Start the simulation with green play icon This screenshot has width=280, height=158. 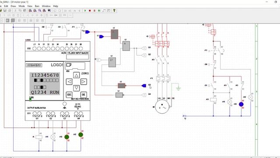[x=85, y=11]
